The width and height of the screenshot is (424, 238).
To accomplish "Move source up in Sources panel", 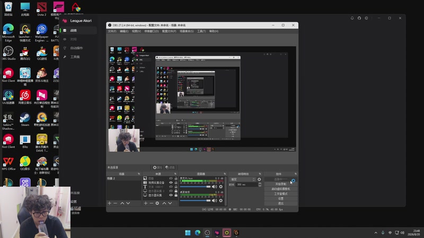I will [x=164, y=203].
